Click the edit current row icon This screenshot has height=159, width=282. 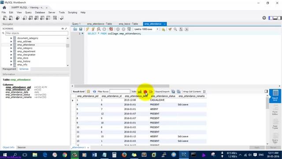coord(140,91)
